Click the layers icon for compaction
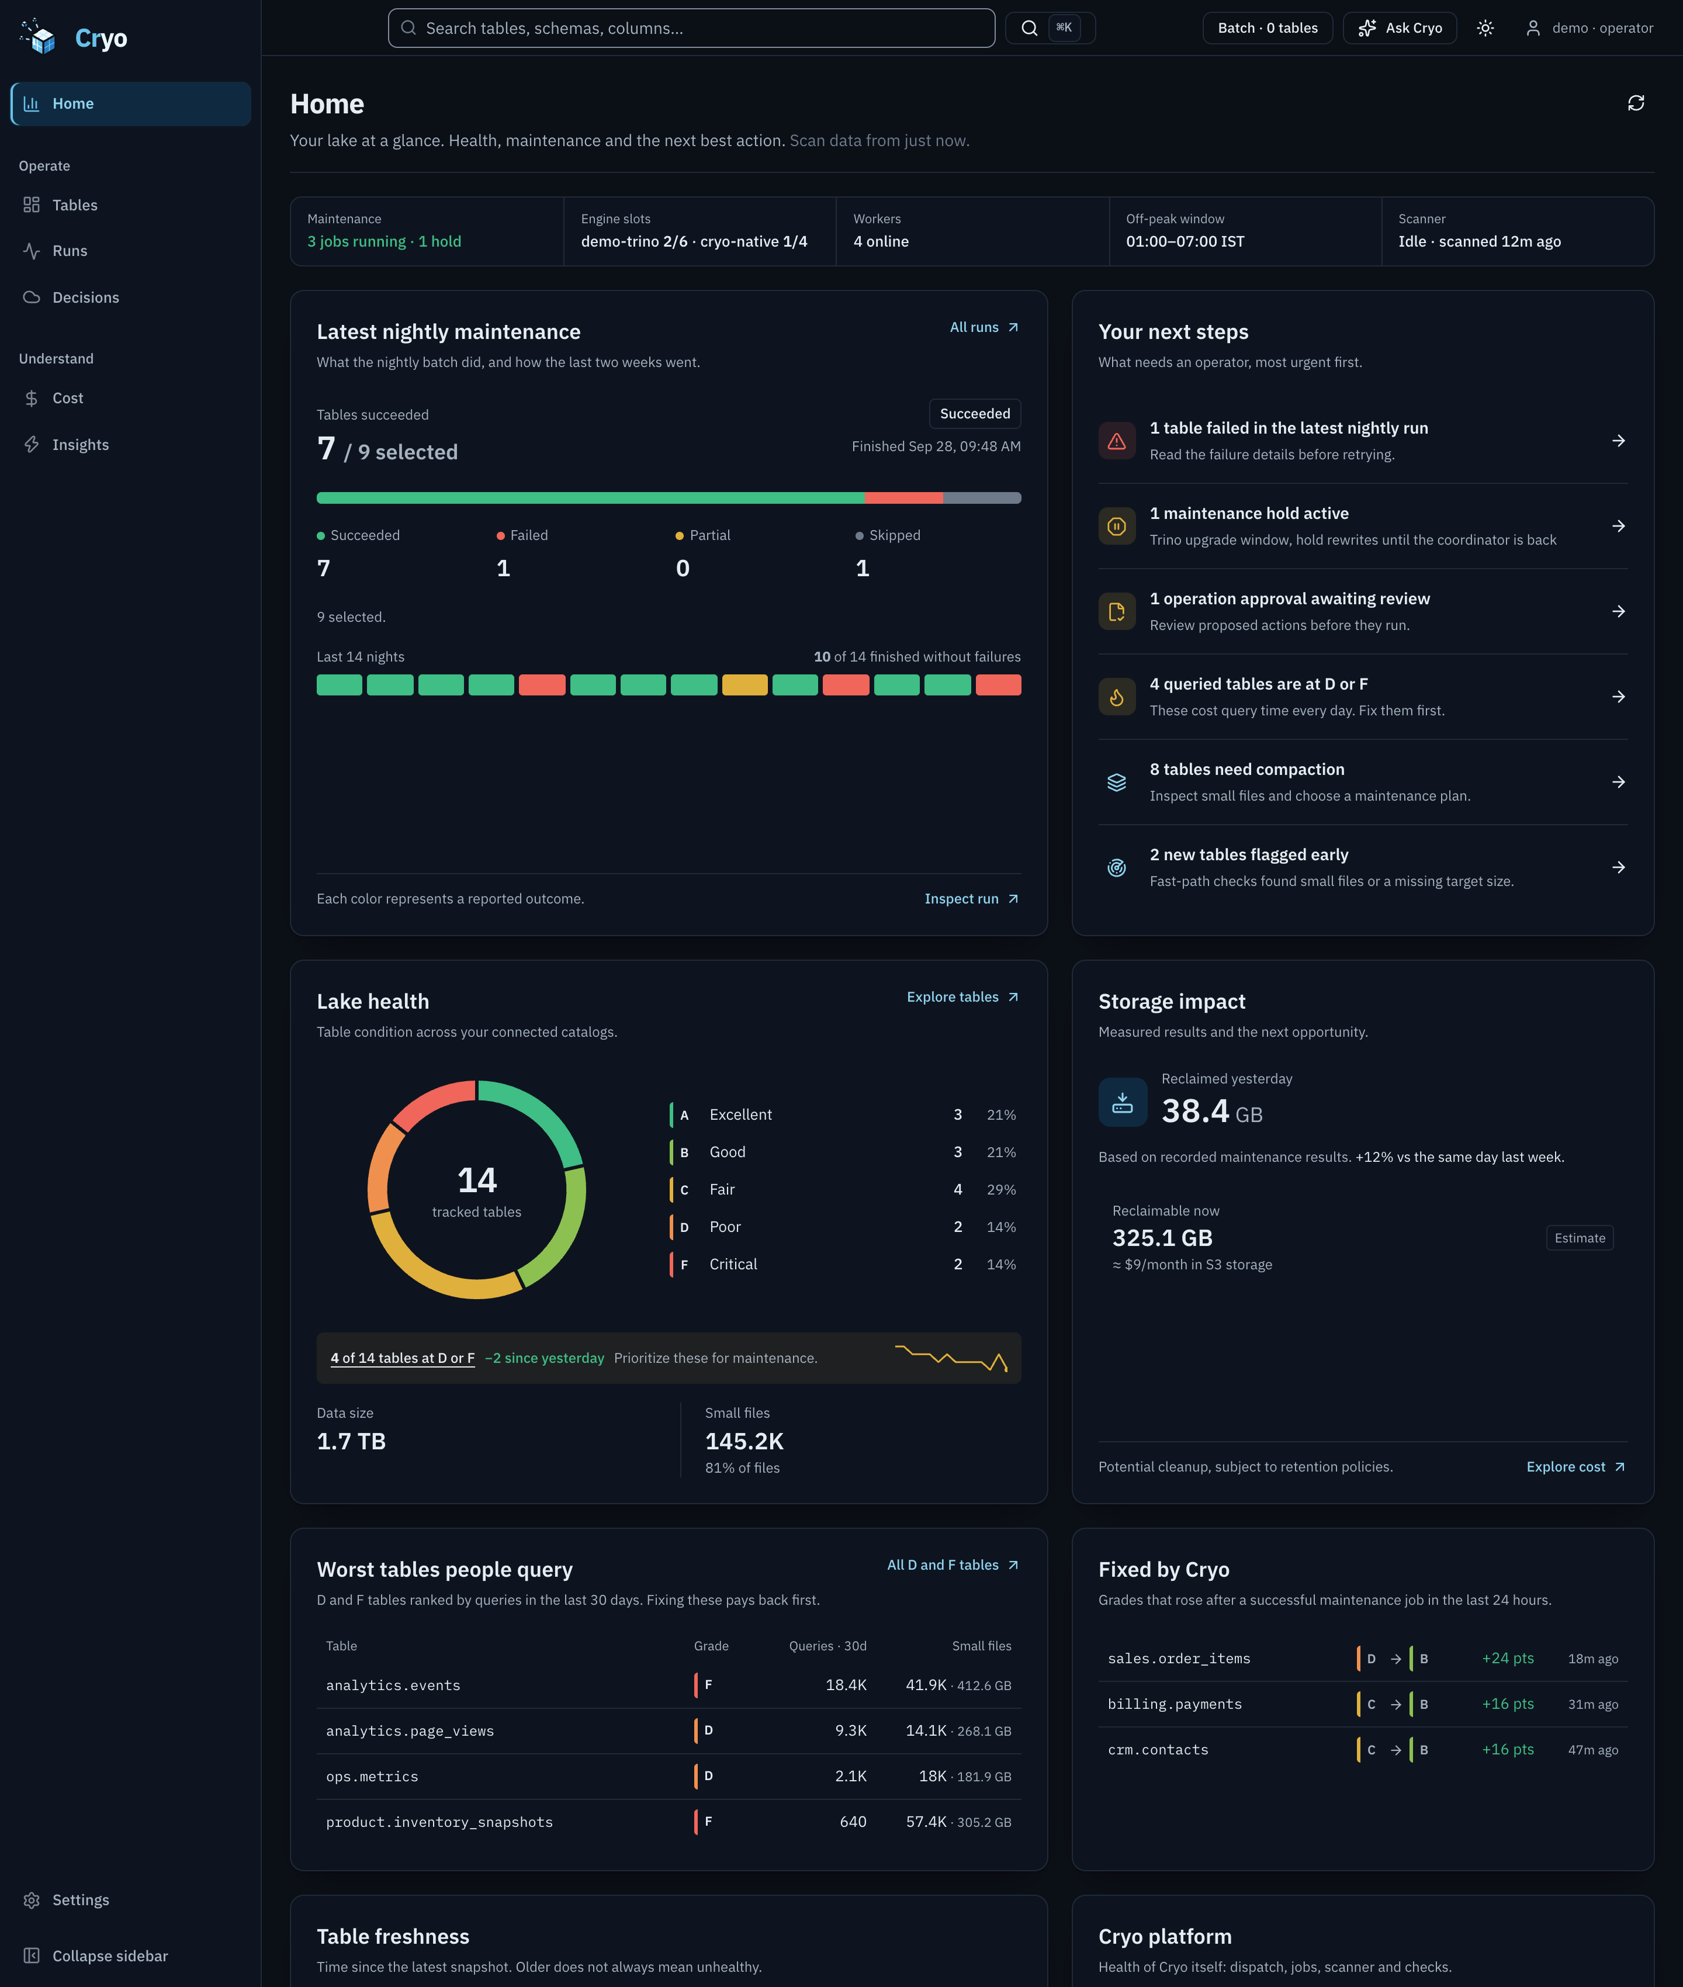 [x=1116, y=782]
